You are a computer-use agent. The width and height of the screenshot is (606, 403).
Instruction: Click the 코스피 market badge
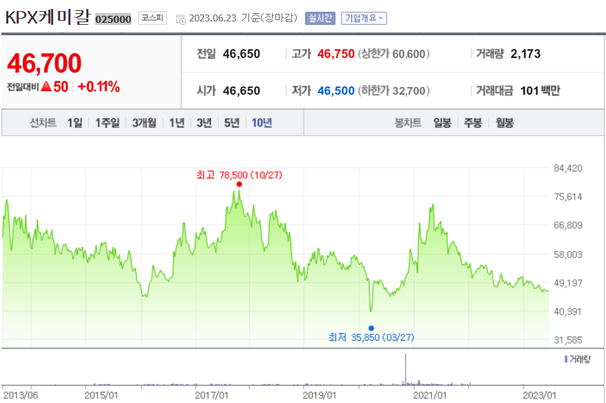pyautogui.click(x=153, y=18)
